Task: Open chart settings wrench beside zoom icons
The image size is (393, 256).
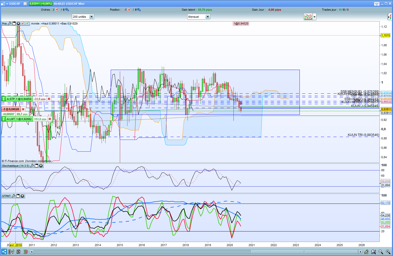Action: (367, 252)
